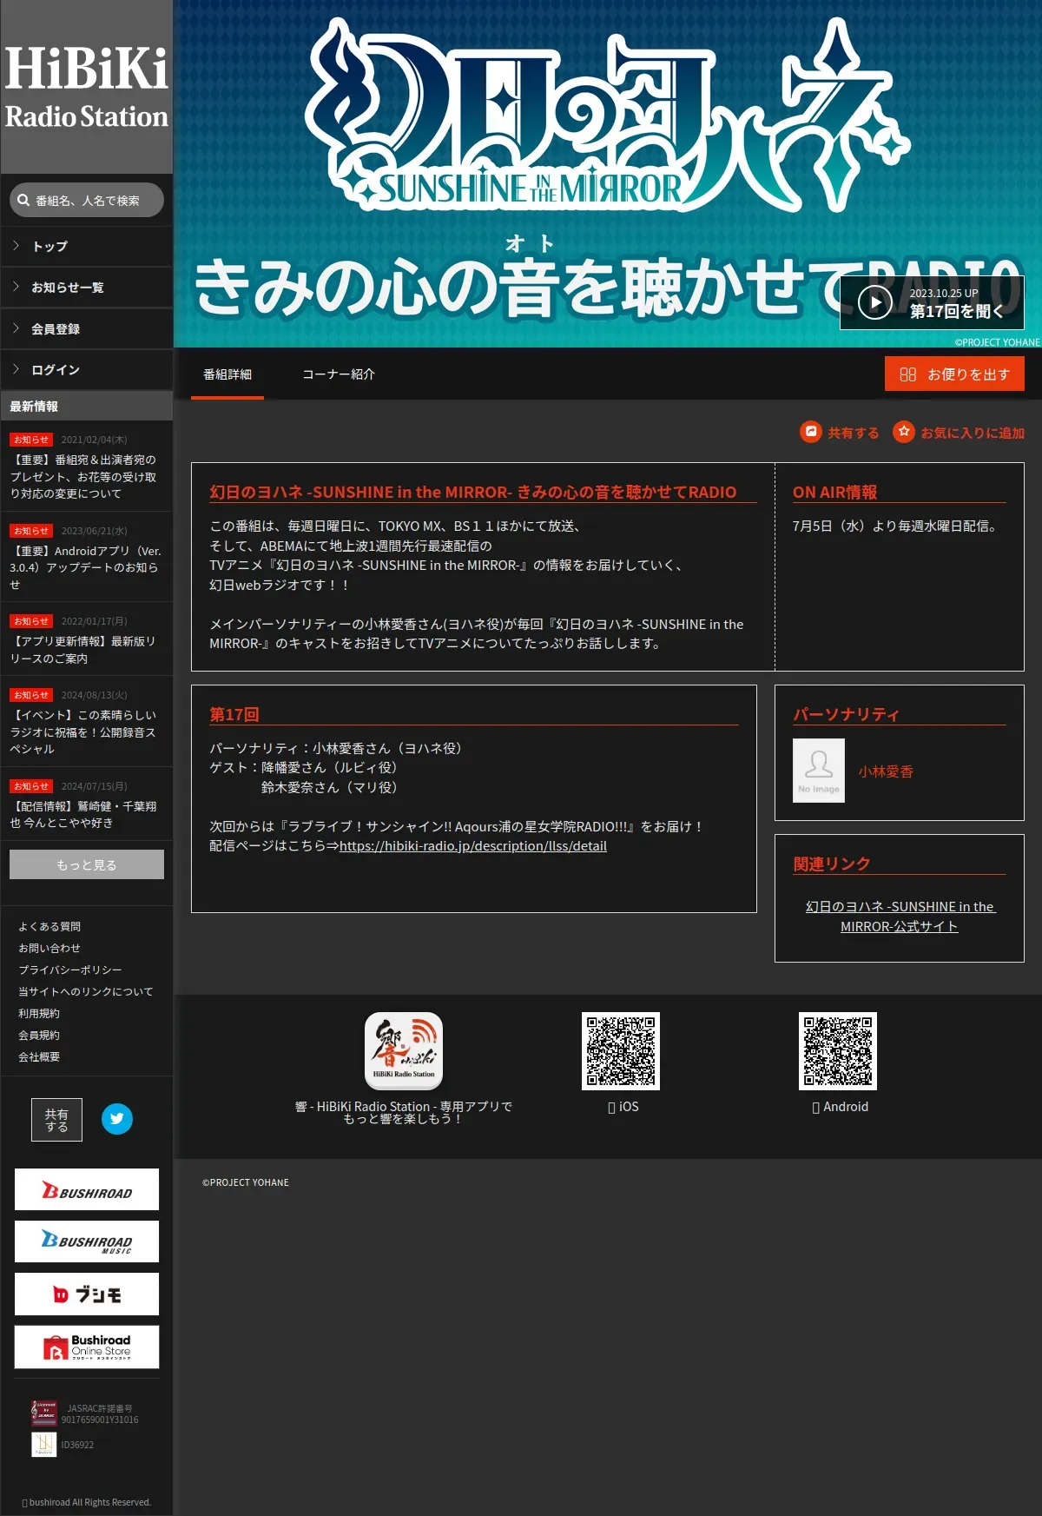Open the ログイン menu item
The width and height of the screenshot is (1042, 1516).
87,370
